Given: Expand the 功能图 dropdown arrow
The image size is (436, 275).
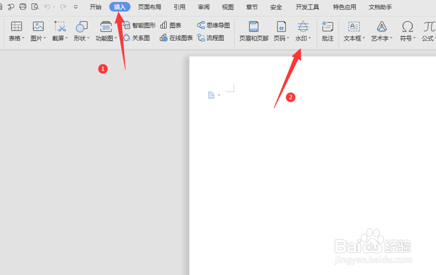Looking at the screenshot, I should tap(116, 38).
